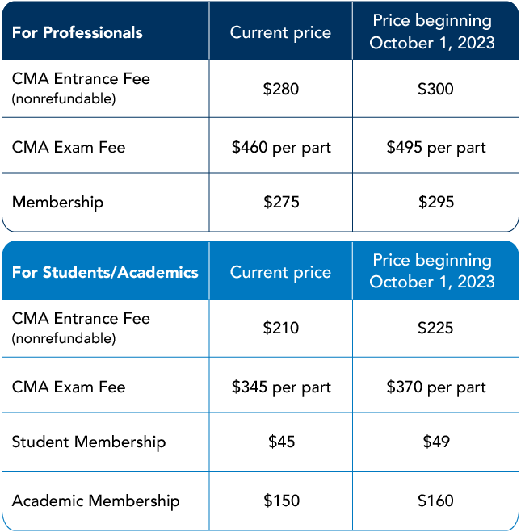The image size is (521, 532).
Task: Click the Academic Membership row label
Action: (95, 501)
